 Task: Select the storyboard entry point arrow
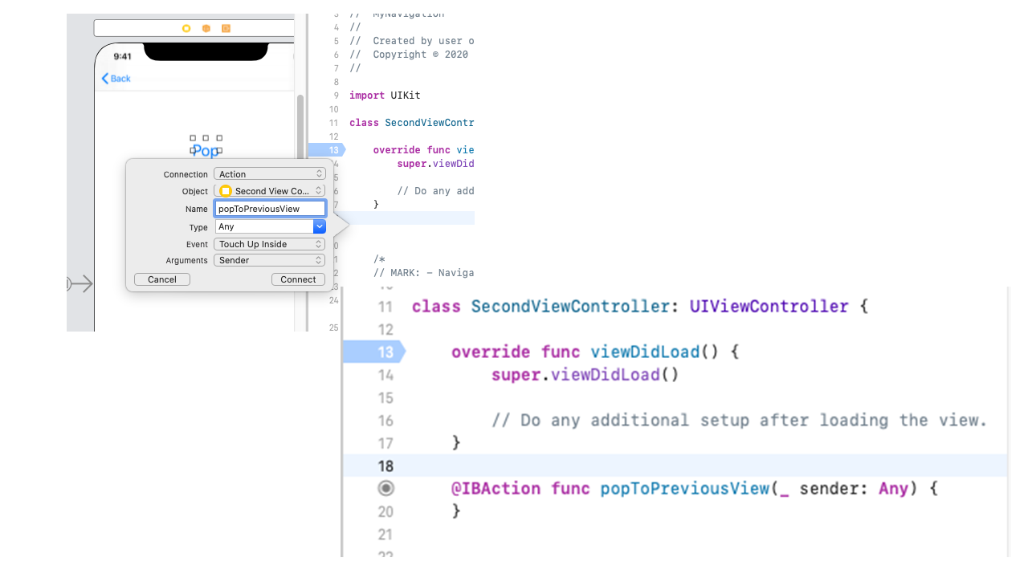(x=80, y=283)
